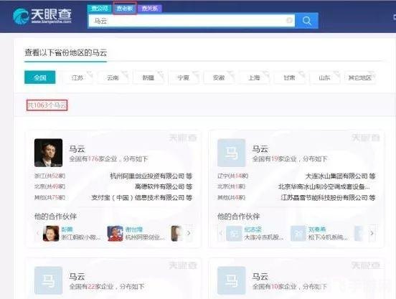The width and height of the screenshot is (396, 299).
Task: Filter results by 山东
Action: 324,77
